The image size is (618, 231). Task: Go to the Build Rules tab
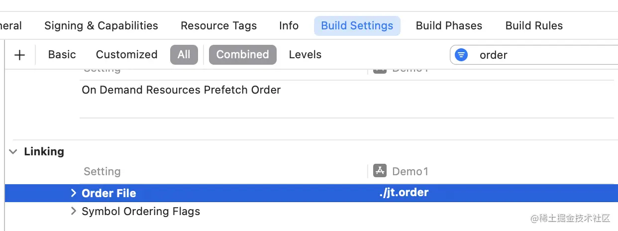click(534, 26)
